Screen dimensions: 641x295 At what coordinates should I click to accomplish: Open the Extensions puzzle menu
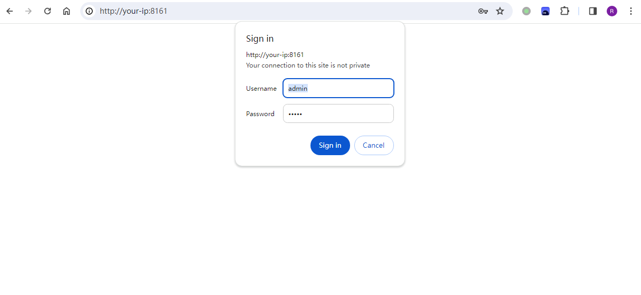(564, 11)
